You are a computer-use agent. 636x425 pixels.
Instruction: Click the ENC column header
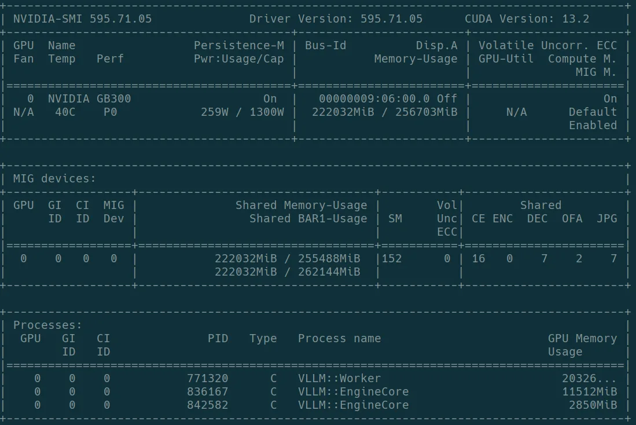tap(502, 219)
